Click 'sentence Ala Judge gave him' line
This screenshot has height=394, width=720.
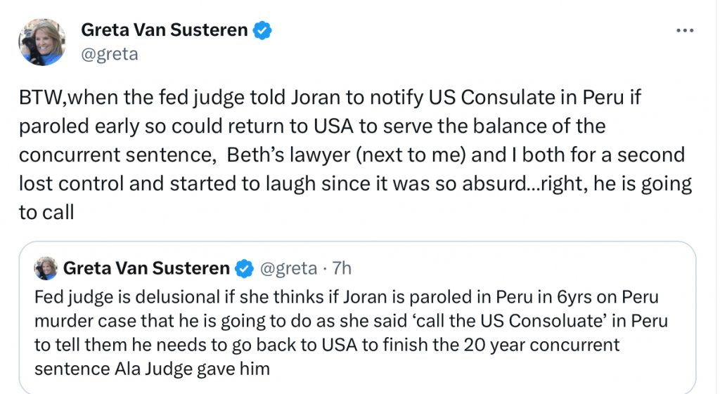coord(151,369)
